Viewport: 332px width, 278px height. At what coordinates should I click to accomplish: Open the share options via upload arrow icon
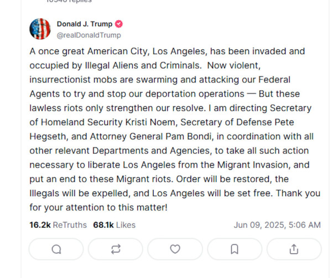click(294, 249)
